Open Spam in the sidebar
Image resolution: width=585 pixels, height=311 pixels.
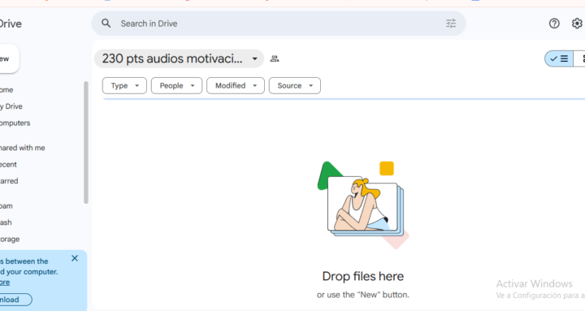pyautogui.click(x=6, y=205)
